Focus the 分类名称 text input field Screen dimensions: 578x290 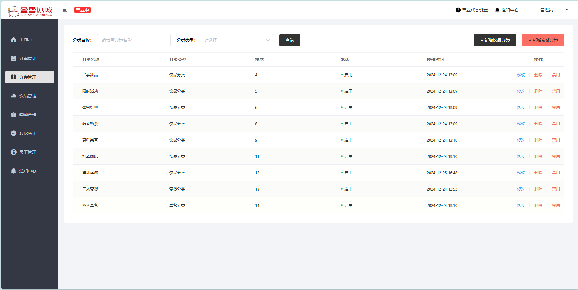click(134, 40)
